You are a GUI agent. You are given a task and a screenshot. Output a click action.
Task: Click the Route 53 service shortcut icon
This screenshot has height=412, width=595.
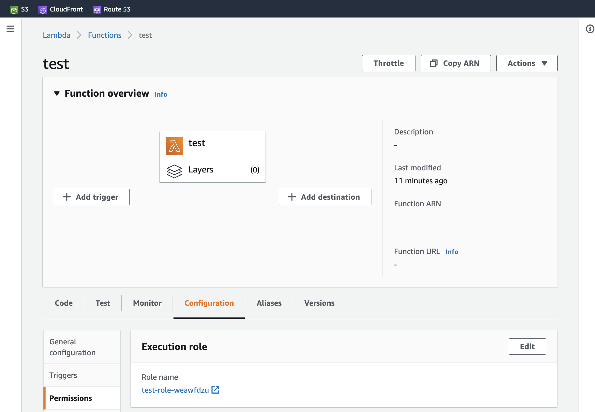tap(97, 10)
